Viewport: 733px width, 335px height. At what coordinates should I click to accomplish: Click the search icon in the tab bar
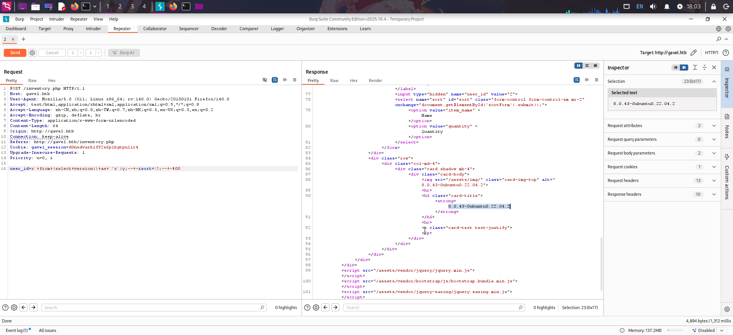(x=718, y=39)
